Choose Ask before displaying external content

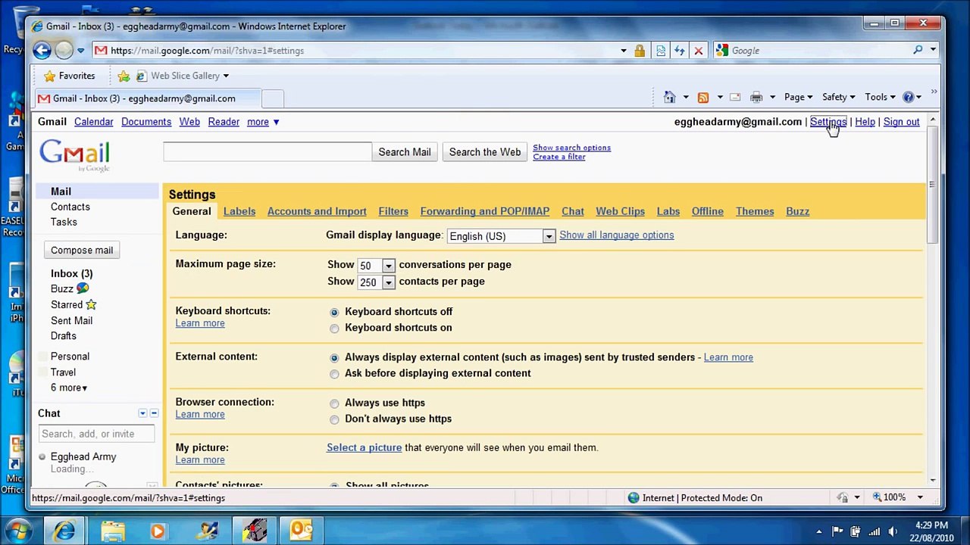click(334, 374)
